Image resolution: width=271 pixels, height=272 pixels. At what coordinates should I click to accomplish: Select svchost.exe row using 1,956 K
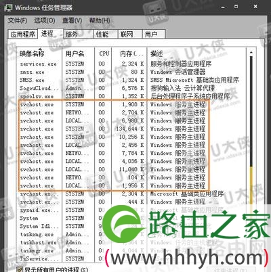pos(131,185)
